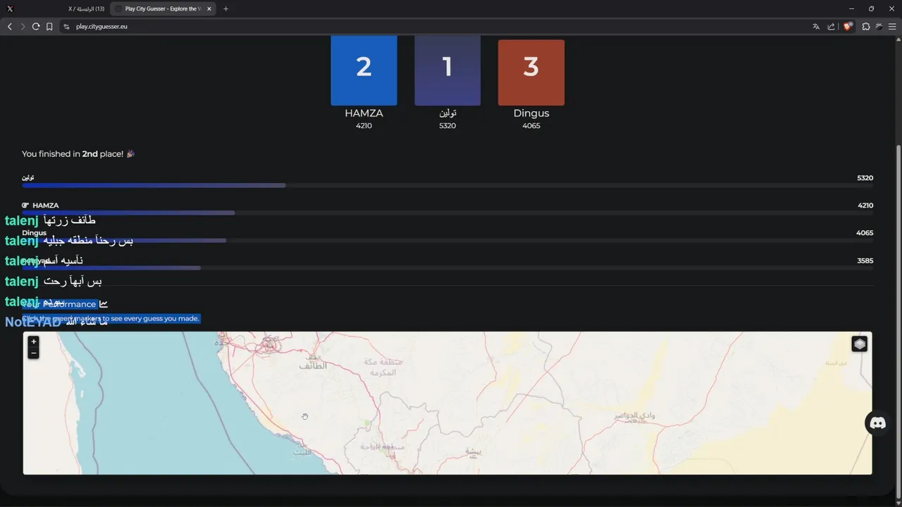Open the extensions puzzle icon
The height and width of the screenshot is (507, 902).
pos(866,27)
